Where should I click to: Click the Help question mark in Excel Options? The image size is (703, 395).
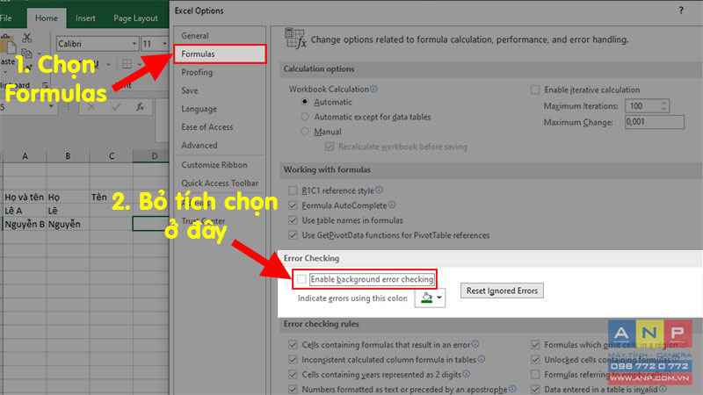(x=681, y=11)
